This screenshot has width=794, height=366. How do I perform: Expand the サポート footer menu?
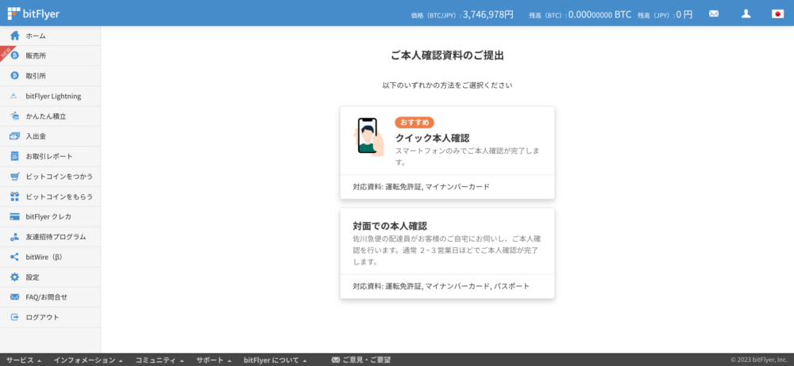[x=214, y=360]
